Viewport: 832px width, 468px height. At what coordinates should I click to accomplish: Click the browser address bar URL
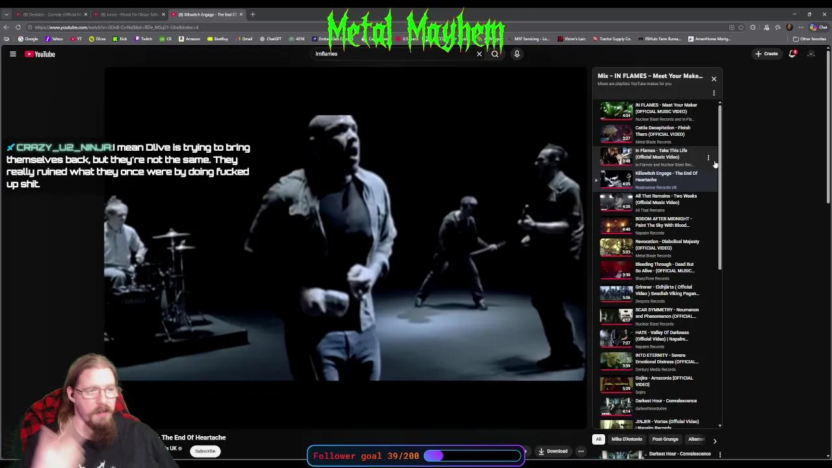pyautogui.click(x=117, y=27)
